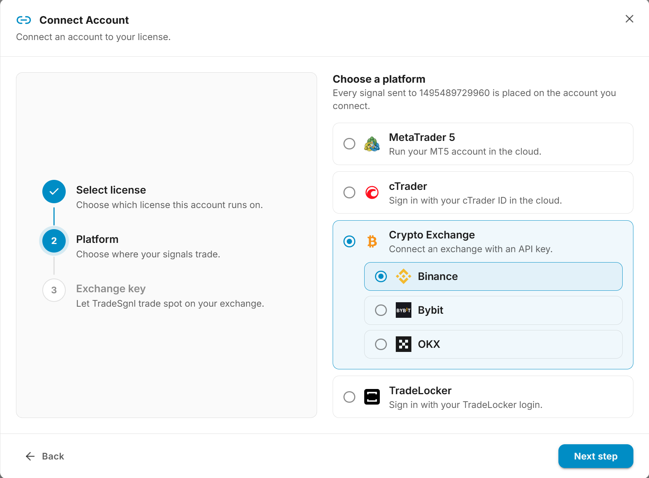The image size is (649, 478).
Task: Click the Binance diamond logo
Action: point(404,276)
